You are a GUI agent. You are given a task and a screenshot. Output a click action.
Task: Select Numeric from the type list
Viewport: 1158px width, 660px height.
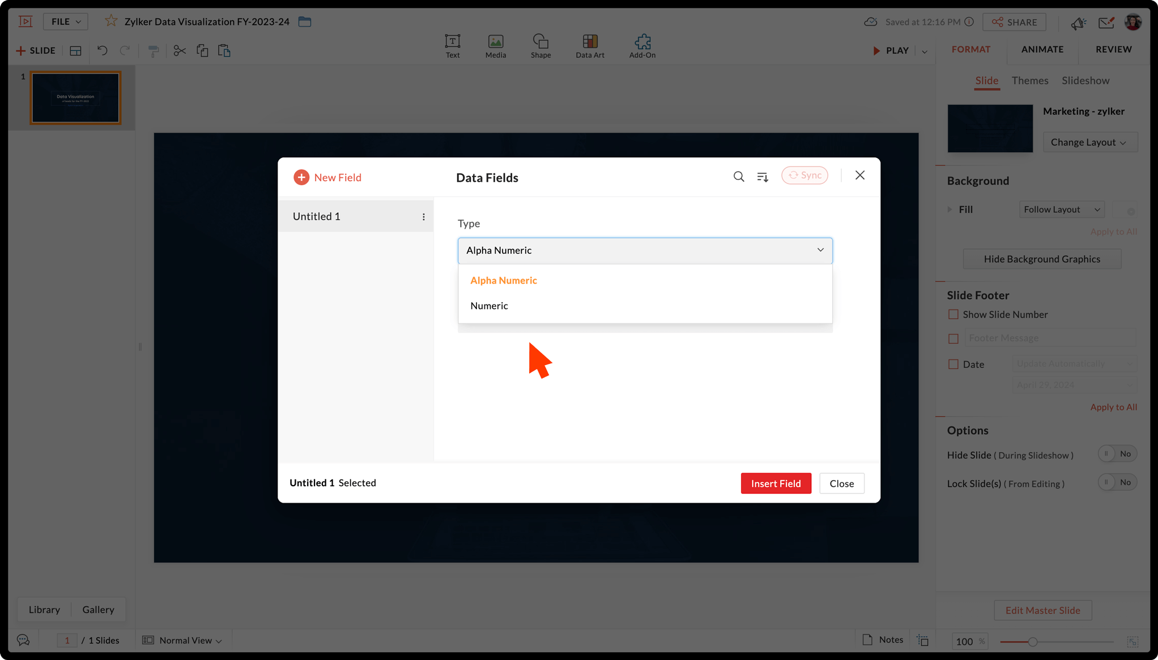[x=489, y=306]
